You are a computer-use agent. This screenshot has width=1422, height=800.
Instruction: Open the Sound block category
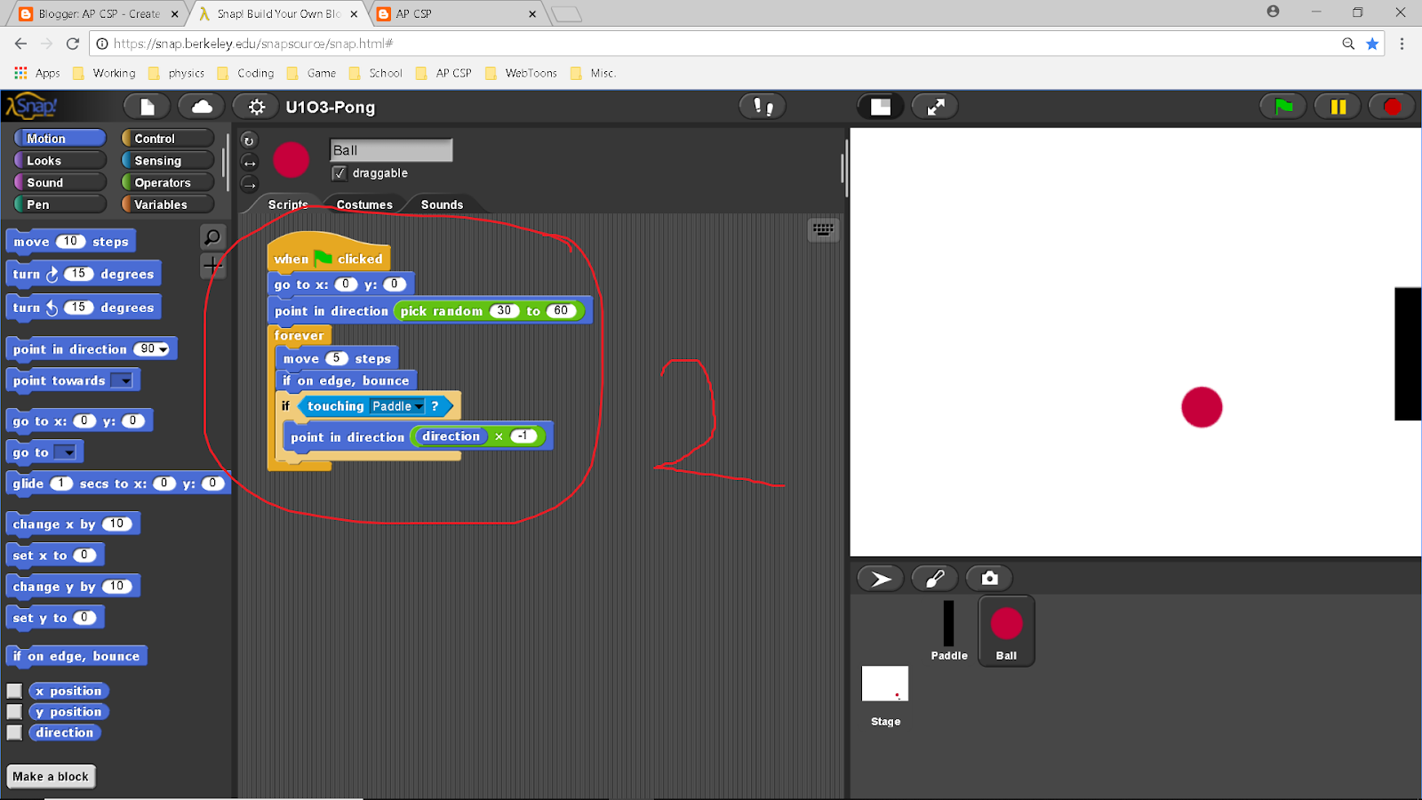coord(60,182)
